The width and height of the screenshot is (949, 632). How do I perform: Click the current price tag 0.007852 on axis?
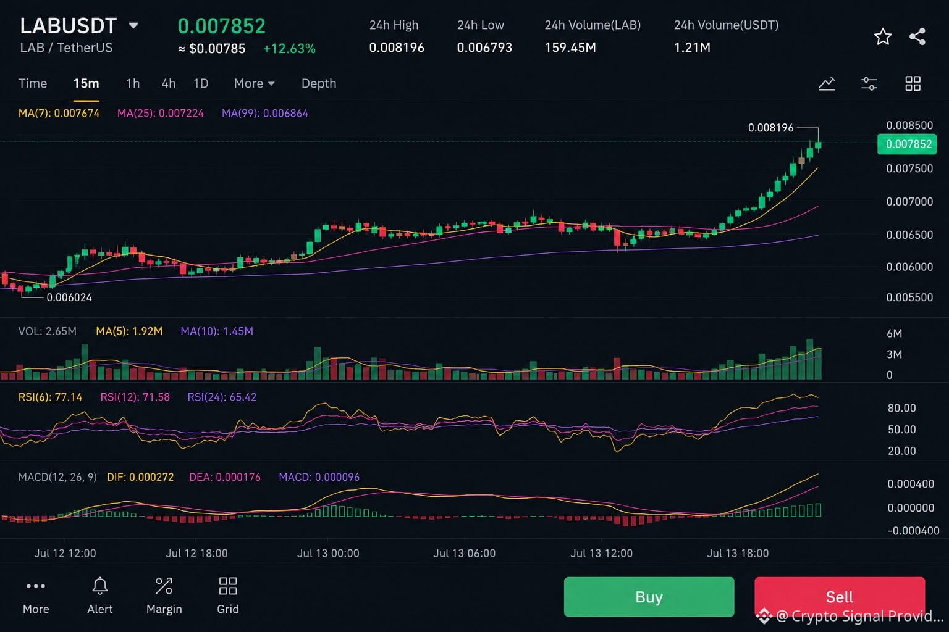pyautogui.click(x=907, y=144)
